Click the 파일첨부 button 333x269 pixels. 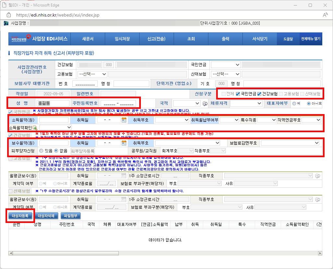[x=70, y=216]
